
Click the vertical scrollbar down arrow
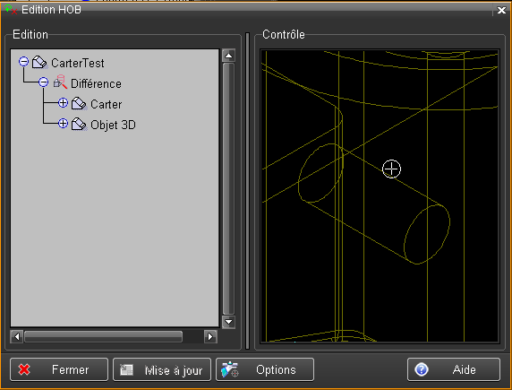point(228,322)
